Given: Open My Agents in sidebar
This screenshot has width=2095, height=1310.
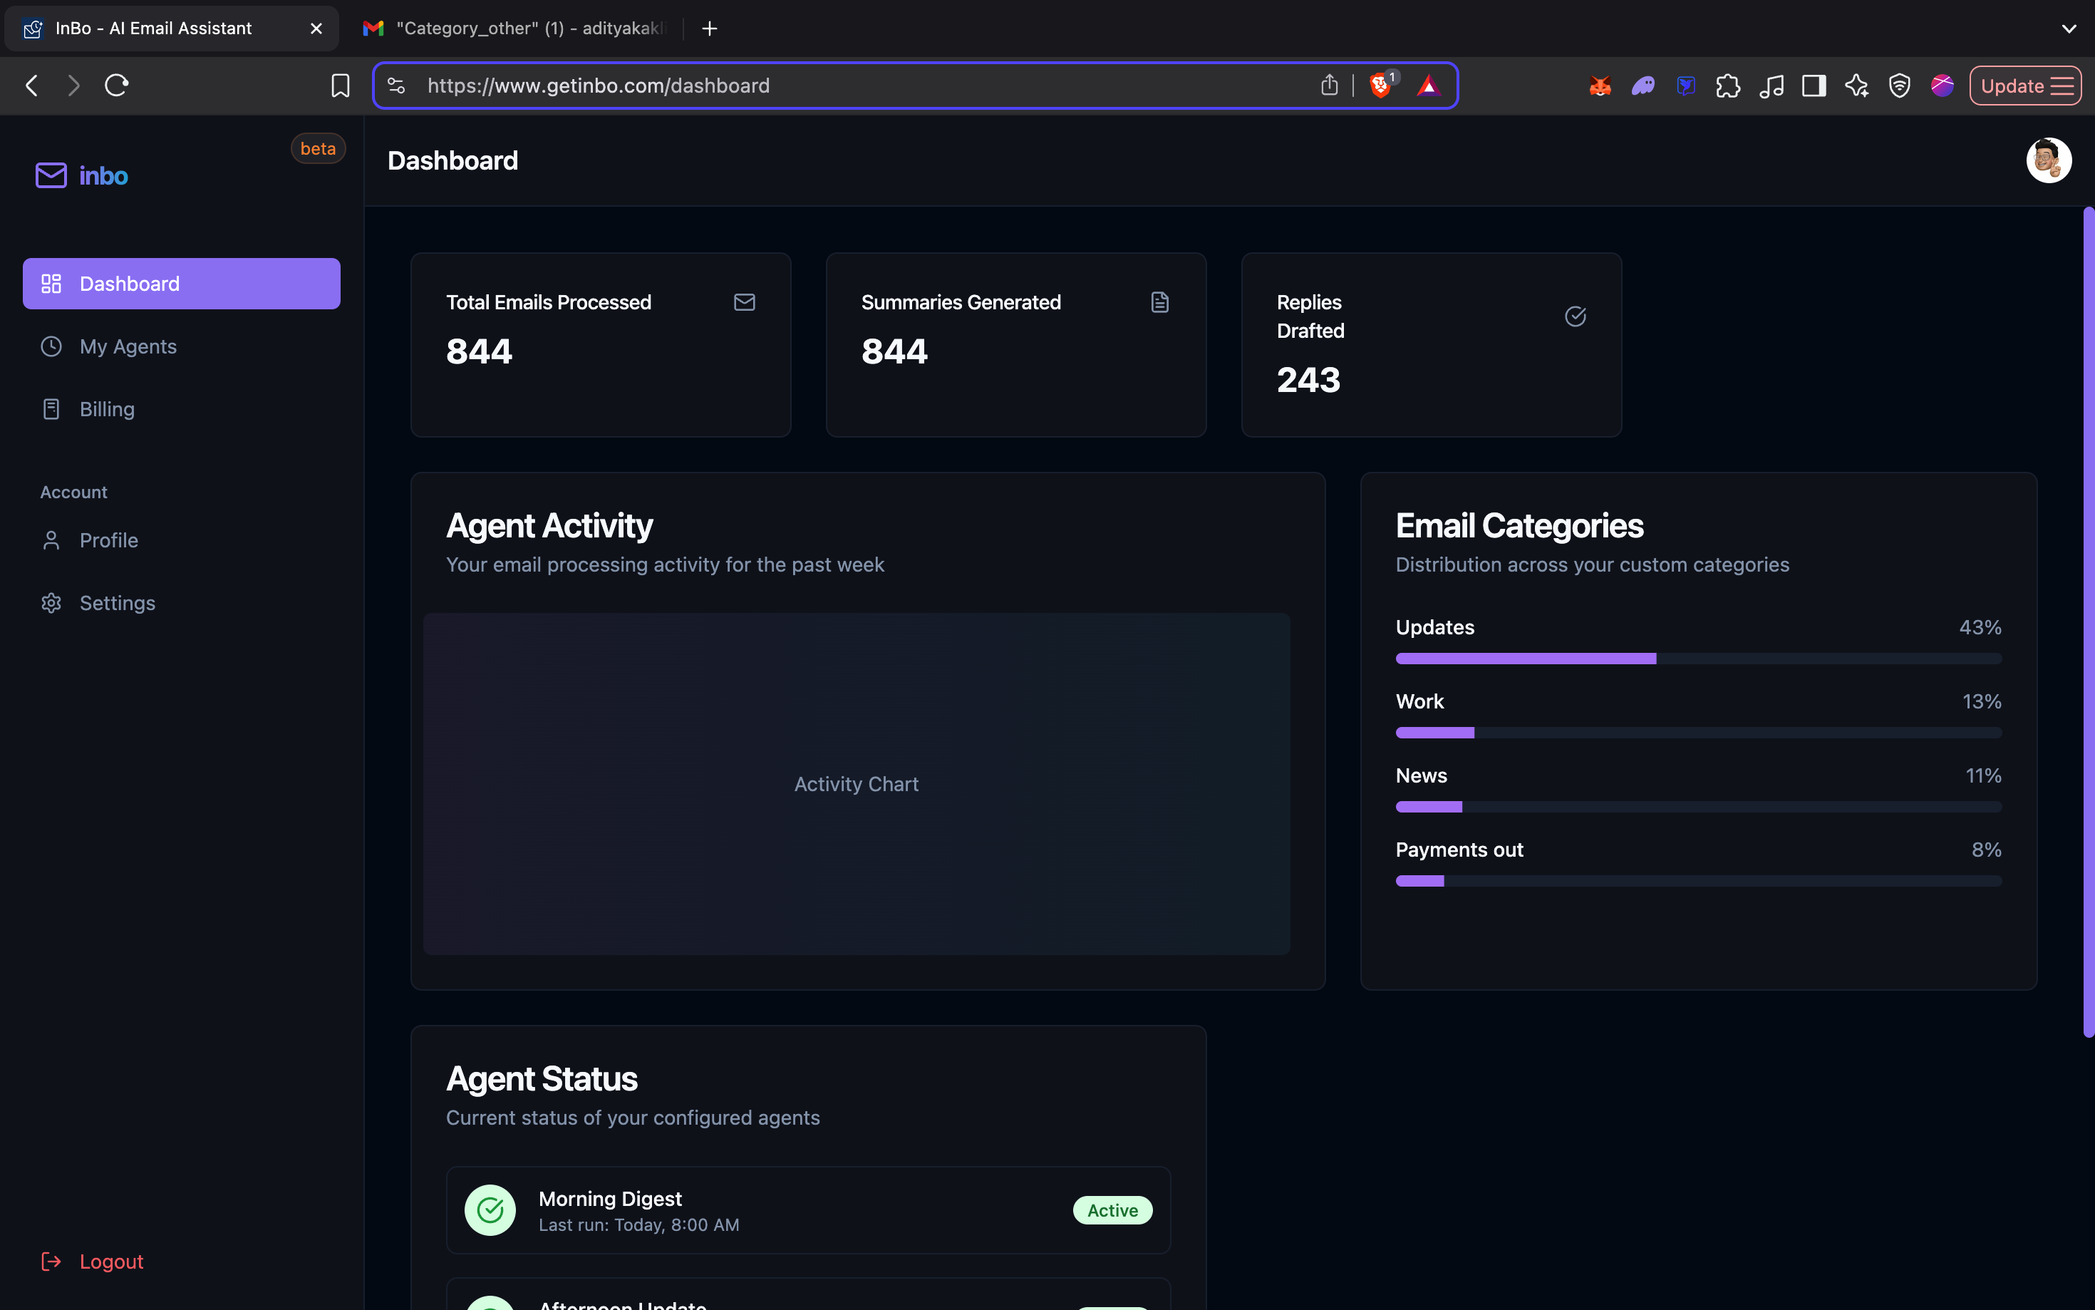Looking at the screenshot, I should (x=128, y=346).
